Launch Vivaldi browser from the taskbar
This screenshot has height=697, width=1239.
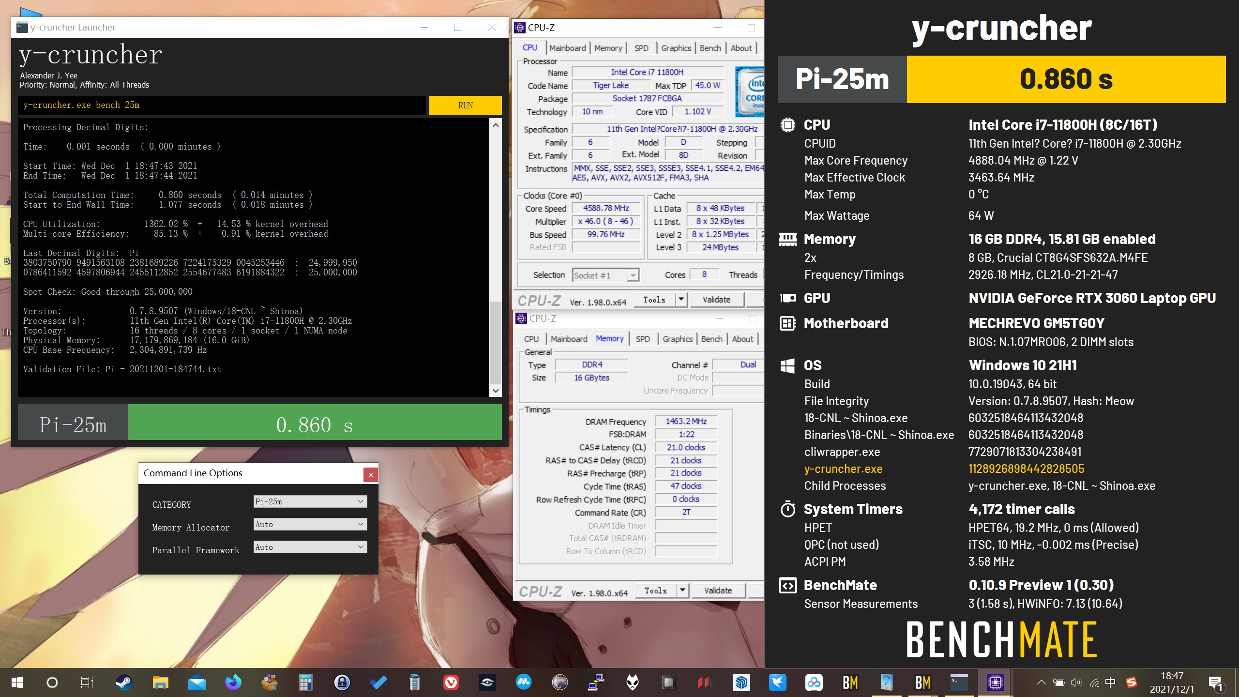451,682
